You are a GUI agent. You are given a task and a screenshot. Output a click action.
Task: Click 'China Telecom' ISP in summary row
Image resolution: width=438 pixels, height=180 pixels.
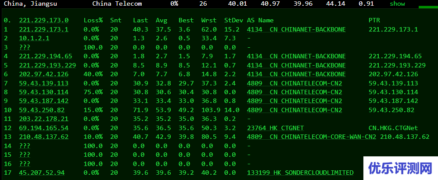point(117,4)
